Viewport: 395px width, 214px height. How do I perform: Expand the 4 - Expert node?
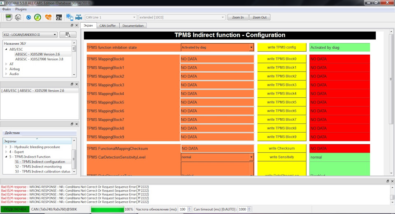(6, 152)
